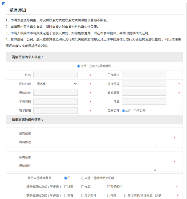Choose 不公开 for 是否公开
187x199 pixels.
(x=135, y=111)
